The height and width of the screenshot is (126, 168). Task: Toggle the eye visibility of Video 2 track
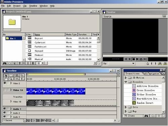5,83
